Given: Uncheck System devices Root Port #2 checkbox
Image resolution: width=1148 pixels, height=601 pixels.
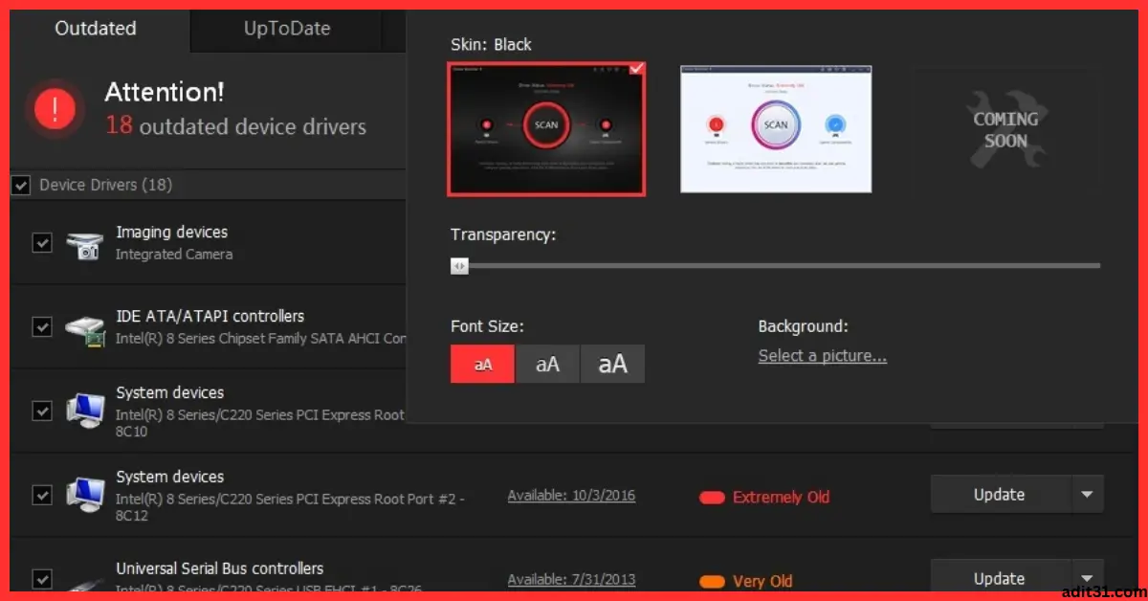Looking at the screenshot, I should click(42, 495).
